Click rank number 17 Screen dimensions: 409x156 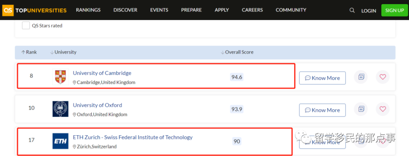pyautogui.click(x=31, y=140)
